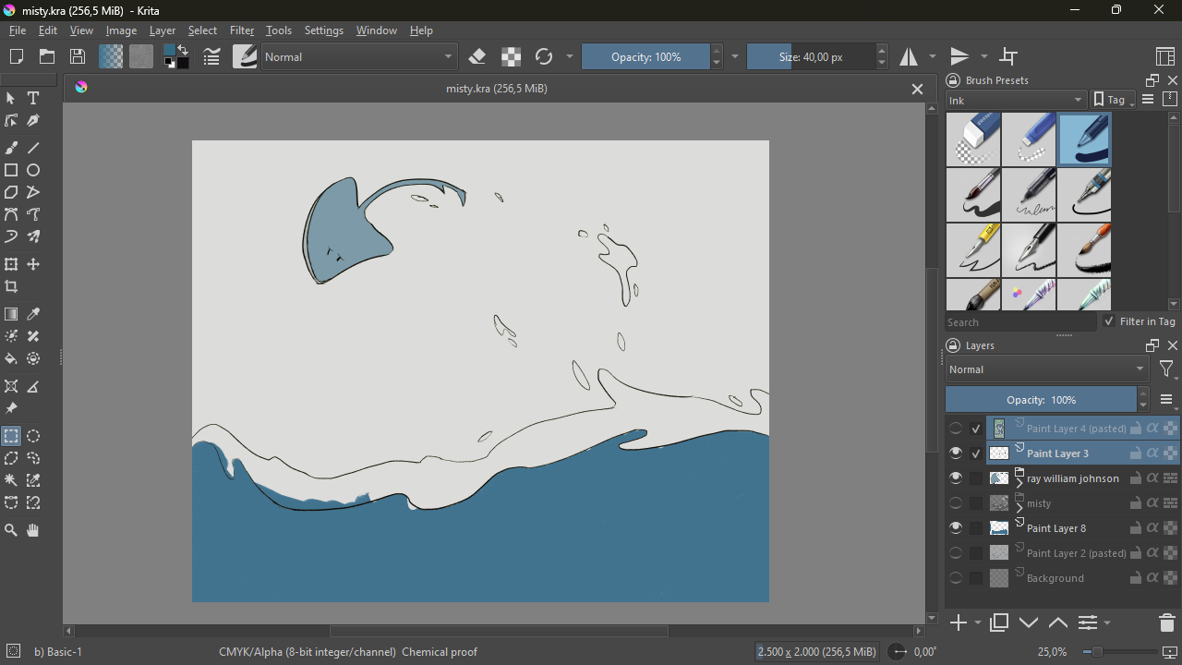
Task: Open the Filter menu
Action: click(x=242, y=30)
